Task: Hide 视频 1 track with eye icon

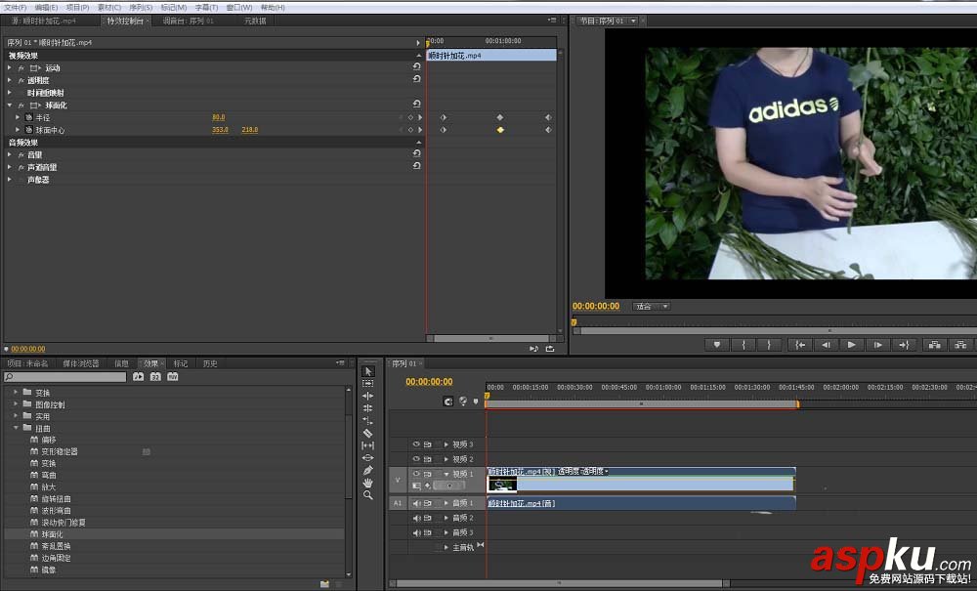Action: [416, 474]
